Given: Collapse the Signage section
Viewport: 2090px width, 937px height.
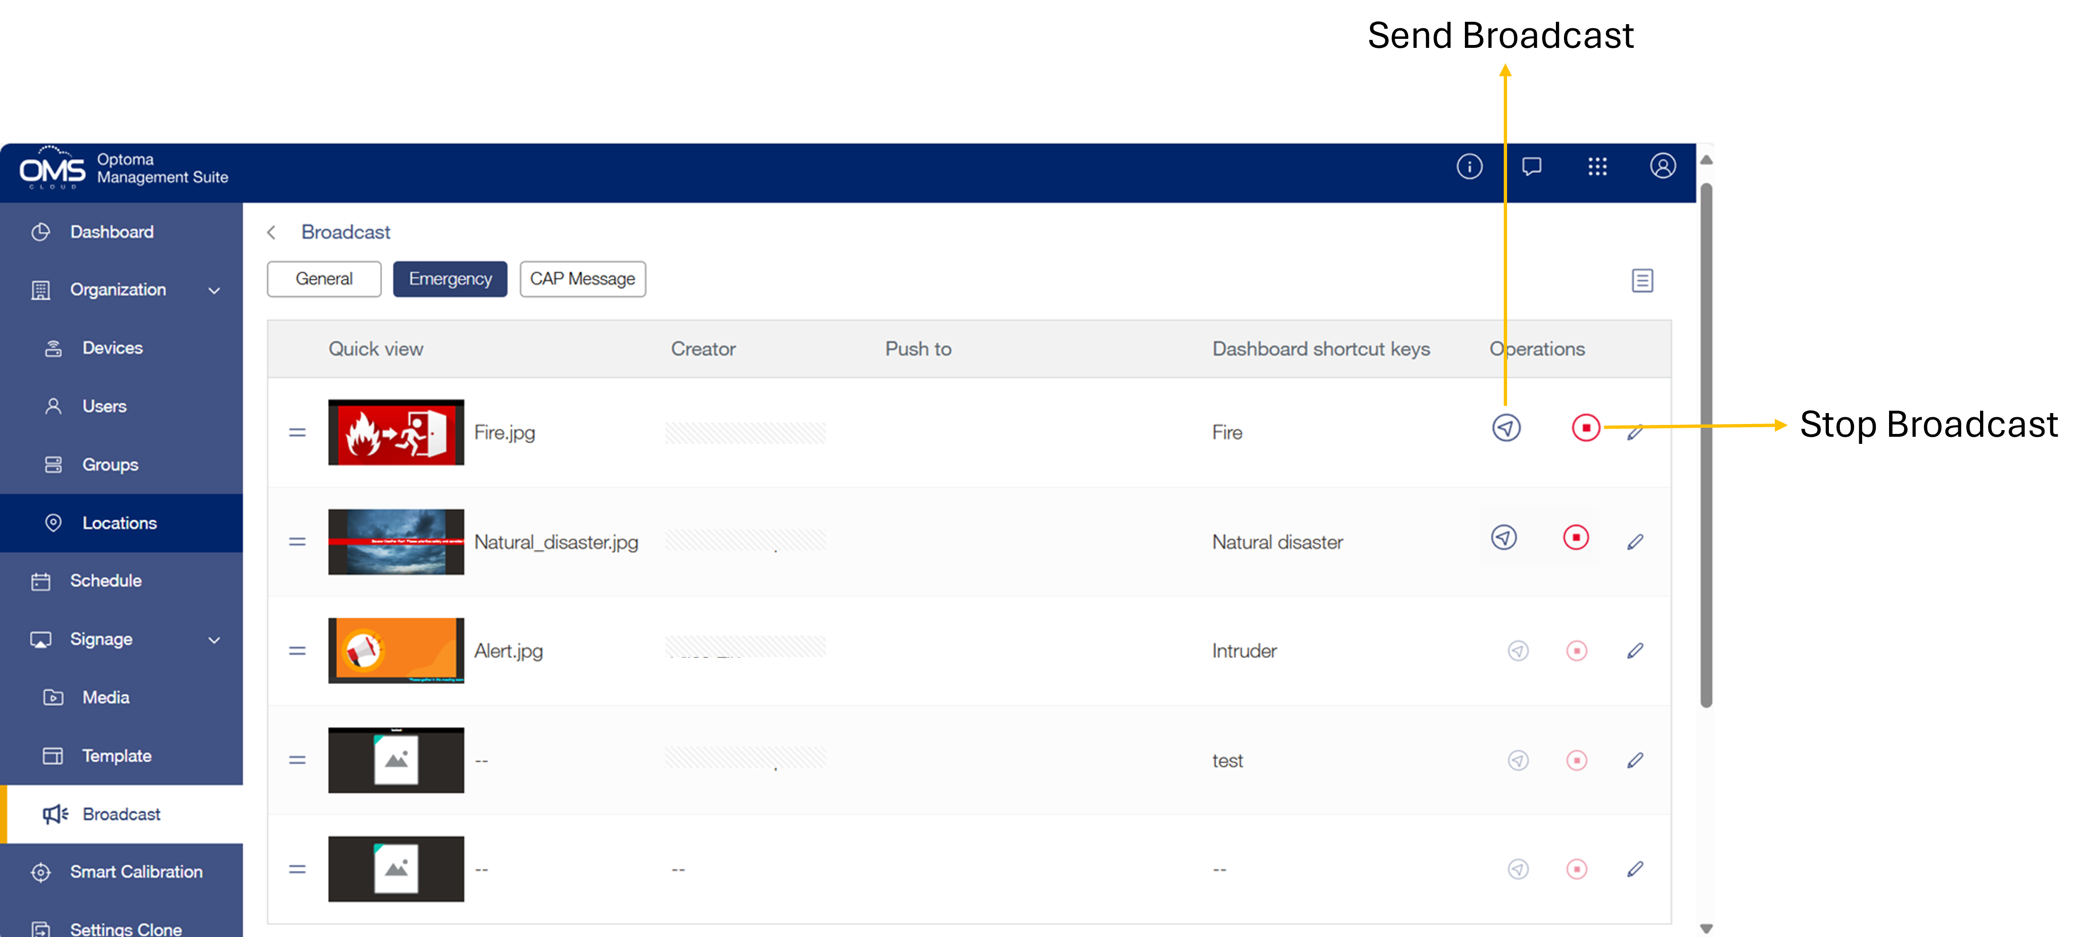Looking at the screenshot, I should pos(214,639).
